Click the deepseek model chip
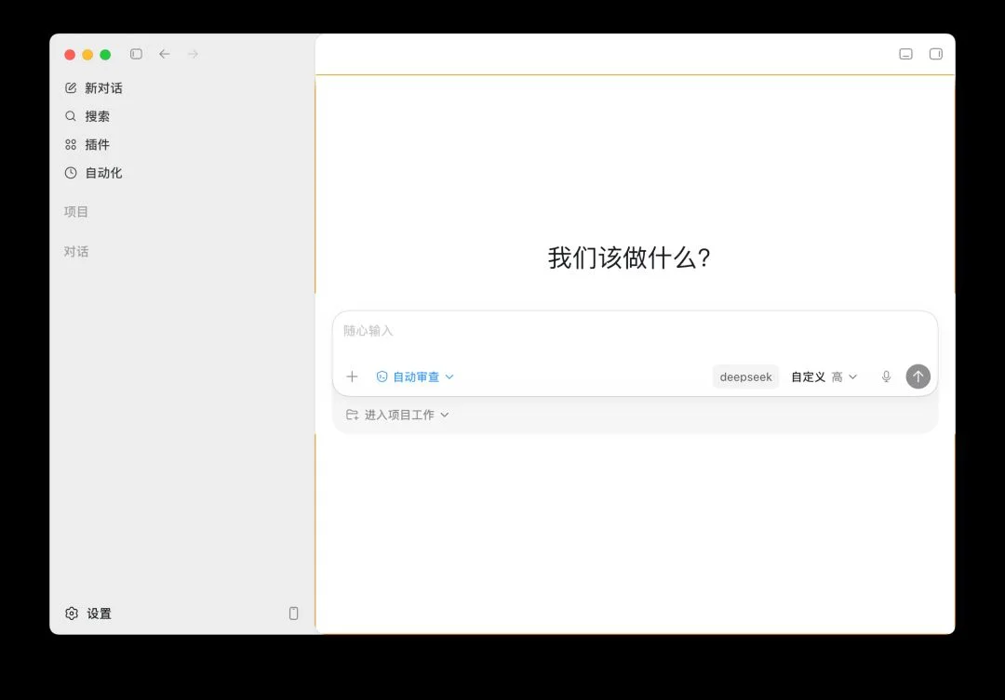The width and height of the screenshot is (1005, 700). (745, 376)
